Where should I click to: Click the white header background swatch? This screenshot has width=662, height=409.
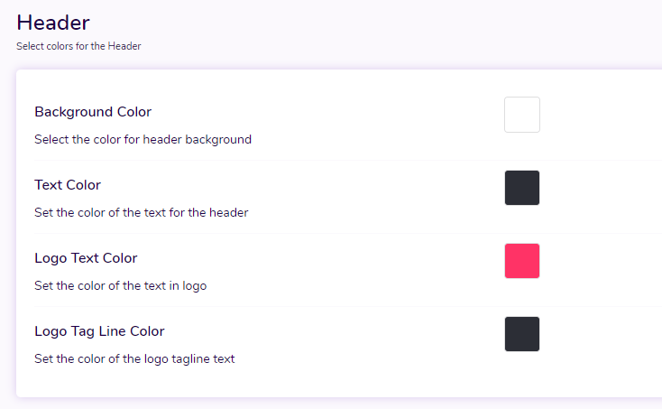[x=522, y=115]
